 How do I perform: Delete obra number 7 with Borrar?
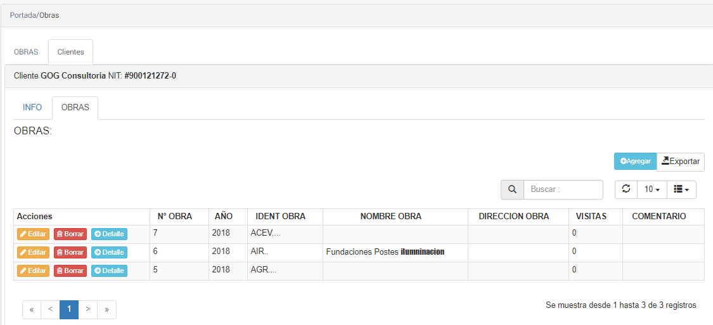pos(70,234)
